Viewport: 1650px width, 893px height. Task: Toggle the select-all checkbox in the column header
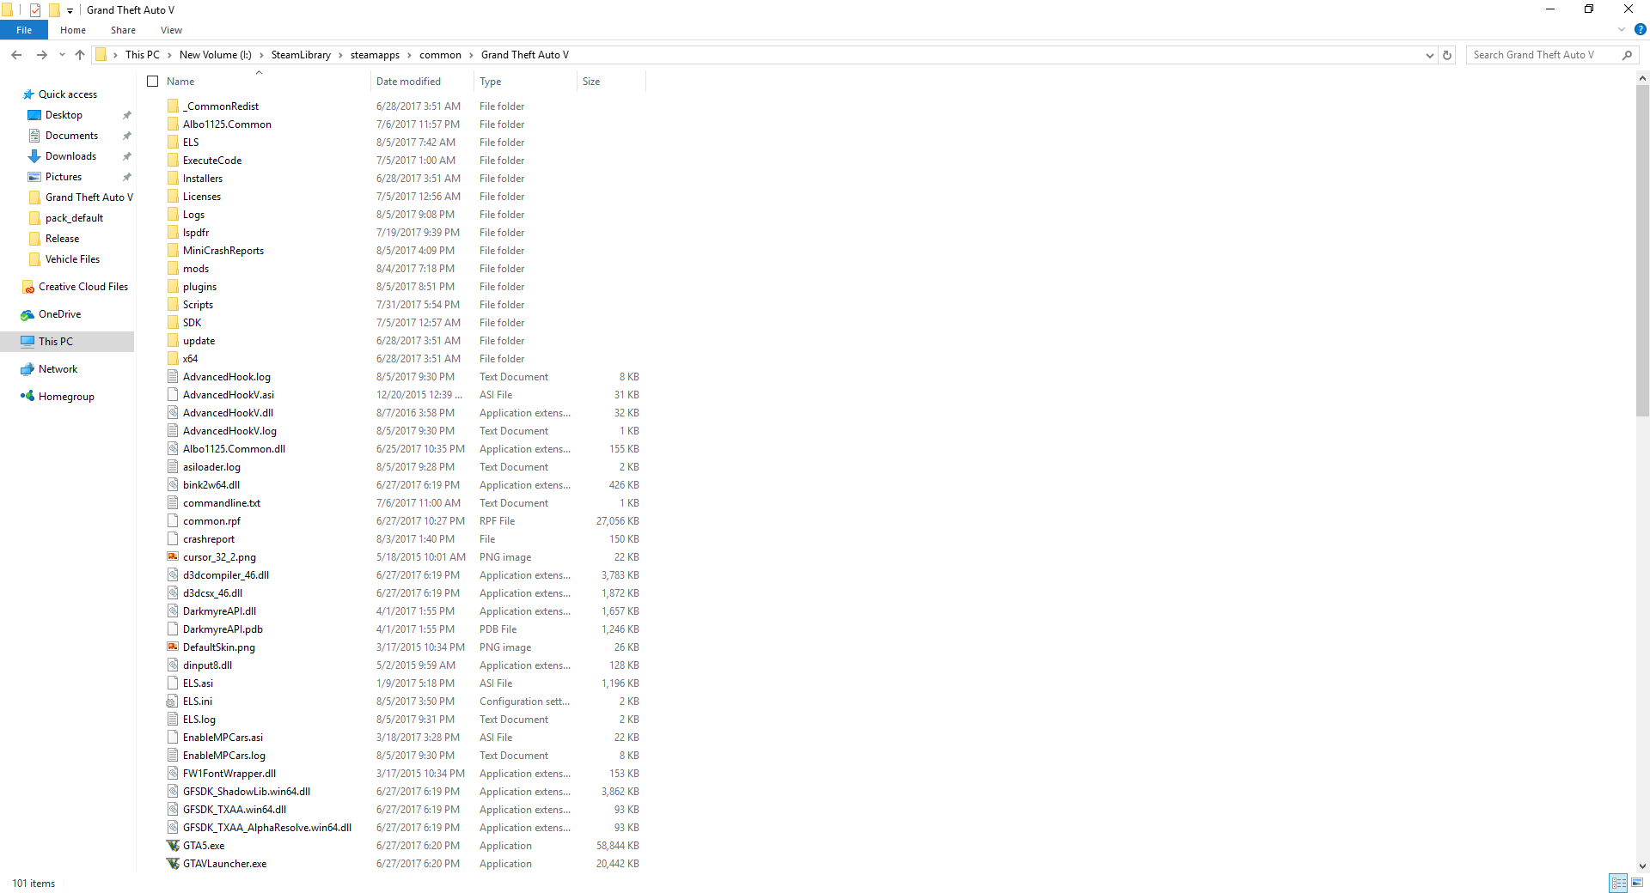[x=153, y=82]
